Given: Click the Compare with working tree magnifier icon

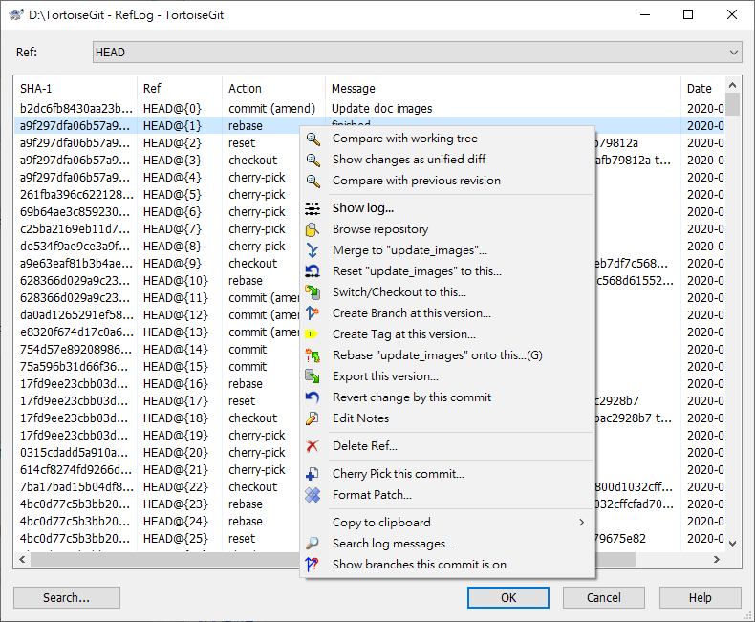Looking at the screenshot, I should [x=313, y=139].
